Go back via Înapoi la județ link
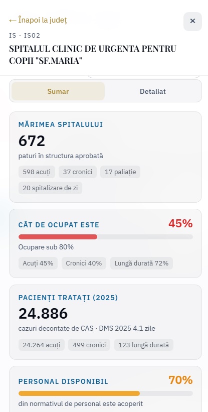Screen dimensions: 208x412 tap(38, 20)
